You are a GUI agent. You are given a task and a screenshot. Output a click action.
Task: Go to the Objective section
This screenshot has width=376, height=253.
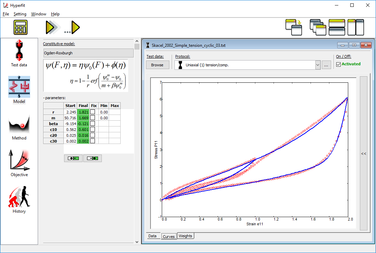click(x=19, y=163)
